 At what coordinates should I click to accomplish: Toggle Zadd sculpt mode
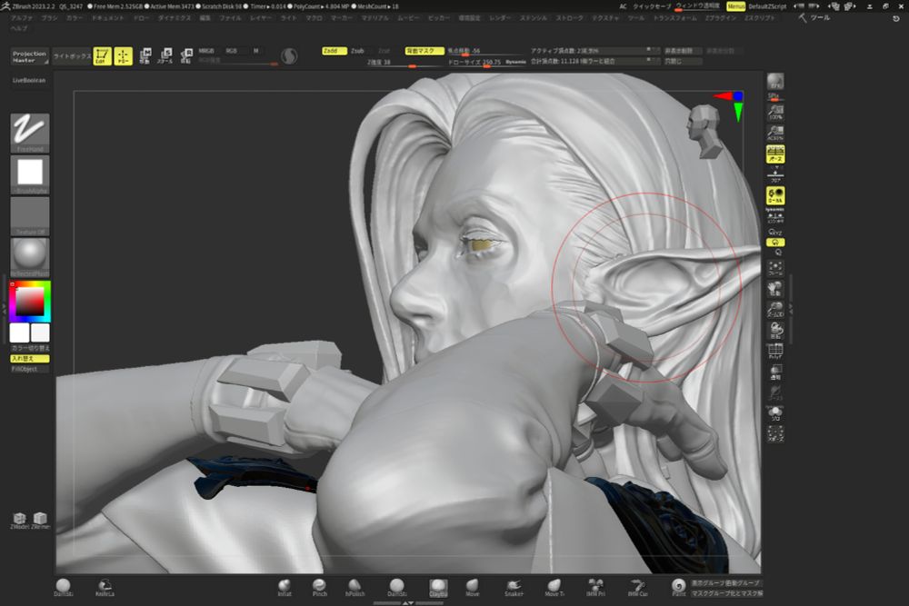pos(335,51)
